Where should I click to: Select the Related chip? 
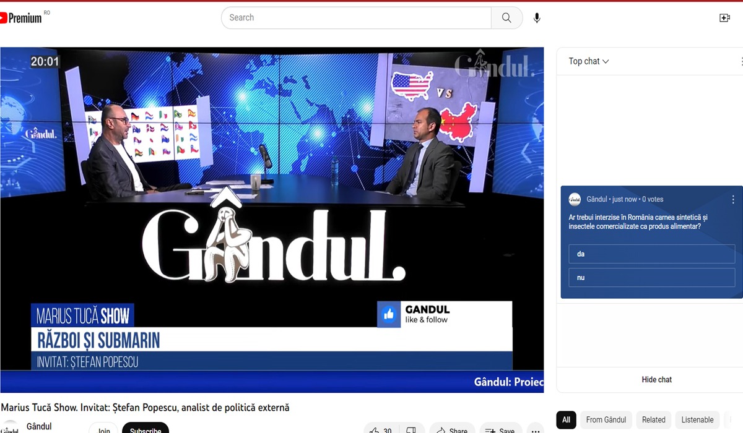[x=653, y=419]
